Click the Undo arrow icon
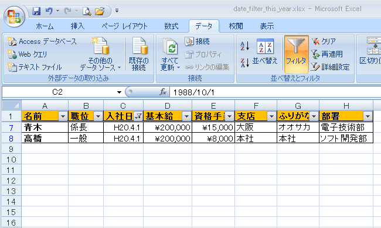The height and width of the screenshot is (228, 381). pos(49,11)
